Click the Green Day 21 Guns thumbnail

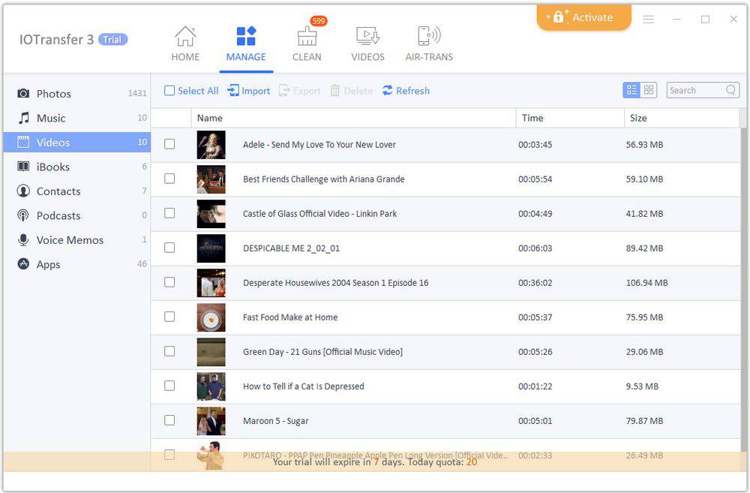(211, 352)
